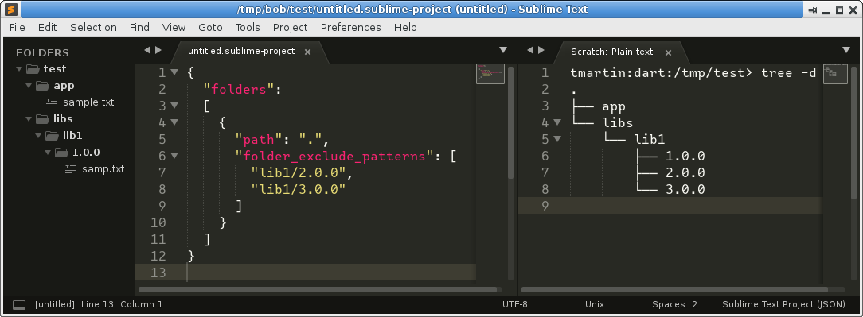Image resolution: width=863 pixels, height=317 pixels.
Task: Go to next tab in left pane
Action: tap(158, 50)
